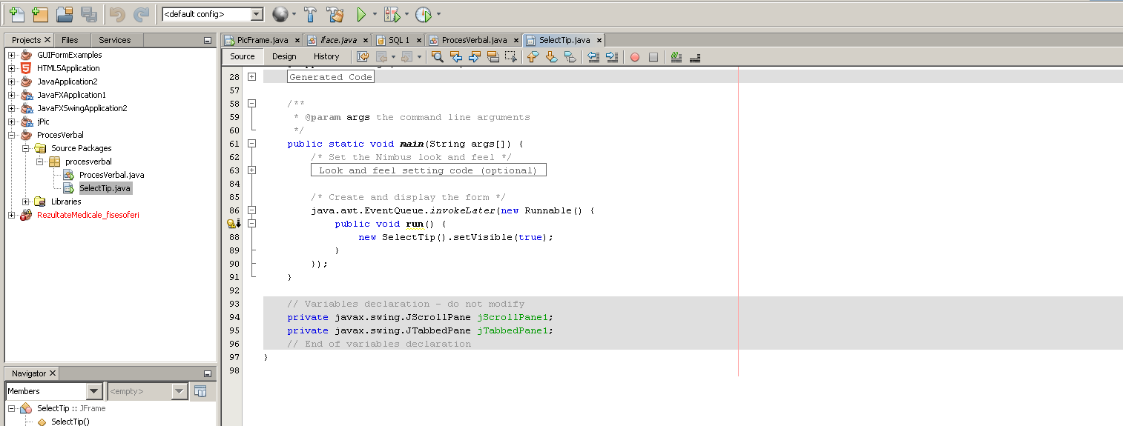Click the Comment lines icon
Screen dimensions: 1123x426
[676, 56]
